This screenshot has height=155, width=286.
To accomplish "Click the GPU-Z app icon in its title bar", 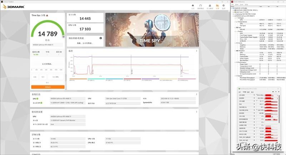I will 239,89.
